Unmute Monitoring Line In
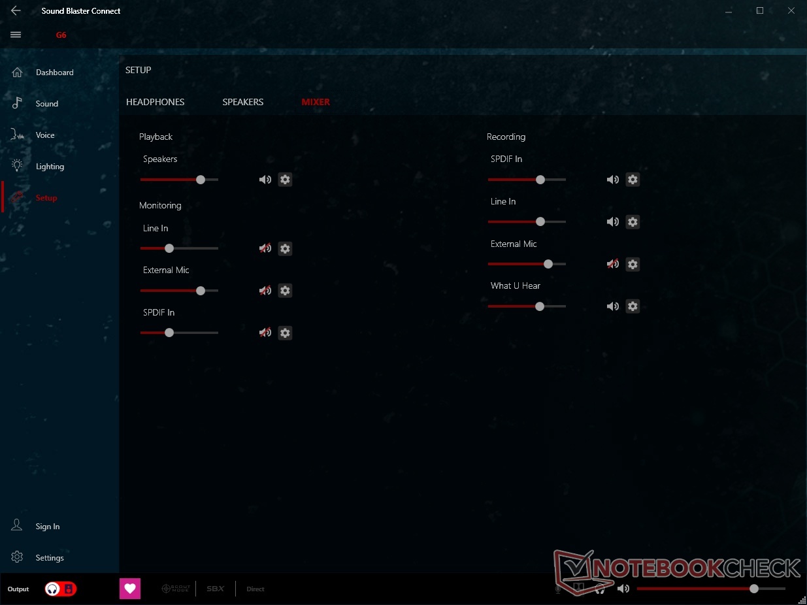Viewport: 807px width, 605px height. pos(265,248)
